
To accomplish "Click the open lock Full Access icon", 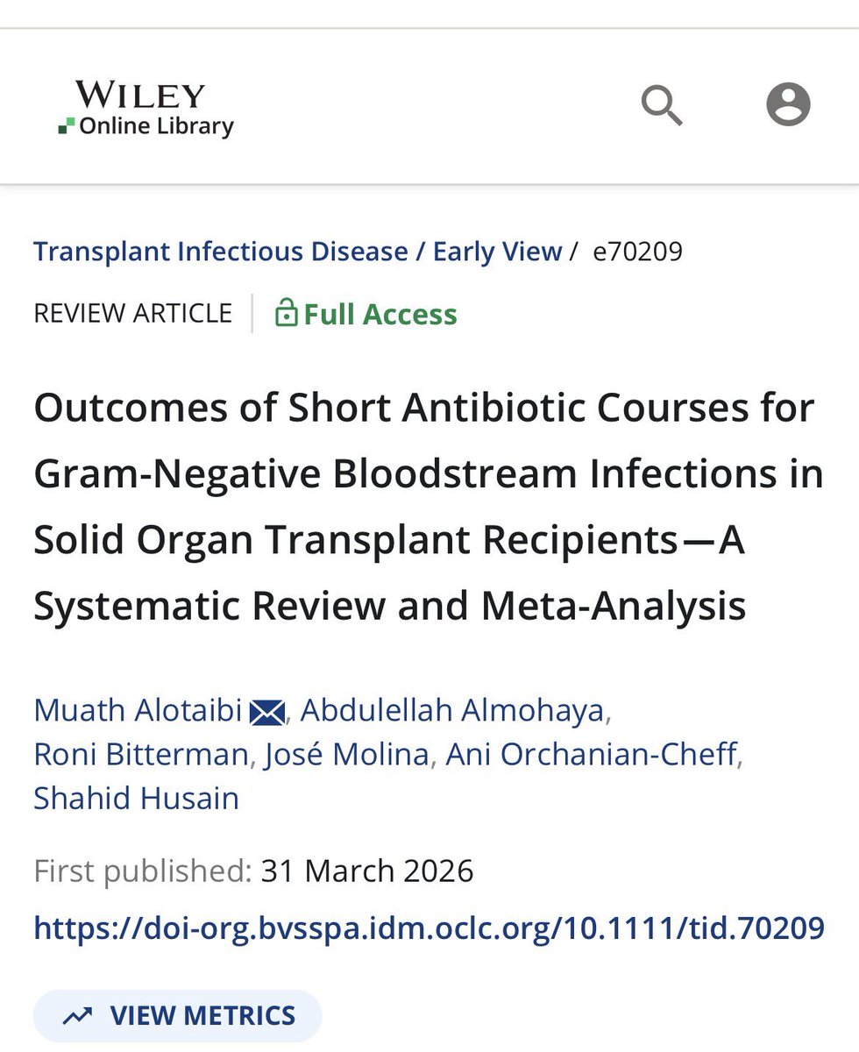I will point(286,313).
